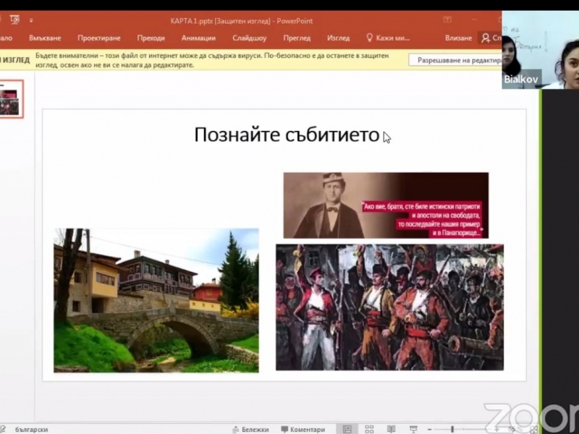The height and width of the screenshot is (434, 579).
Task: Click the share person icon
Action: pyautogui.click(x=486, y=38)
